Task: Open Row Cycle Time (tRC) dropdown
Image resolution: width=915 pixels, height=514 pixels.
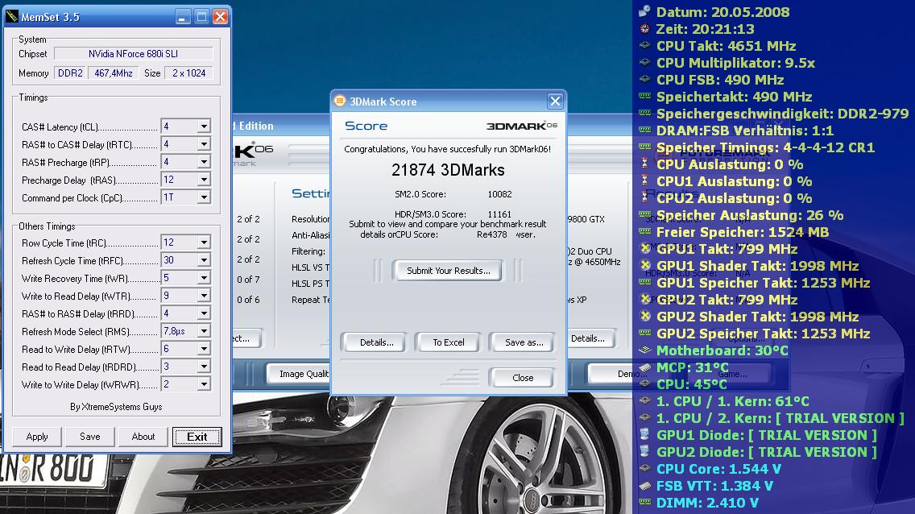Action: click(204, 242)
